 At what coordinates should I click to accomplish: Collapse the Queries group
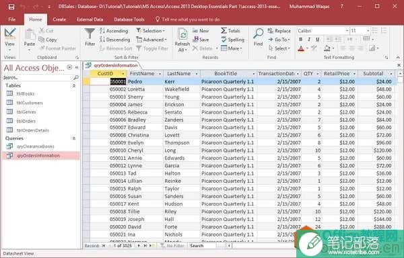click(x=74, y=138)
